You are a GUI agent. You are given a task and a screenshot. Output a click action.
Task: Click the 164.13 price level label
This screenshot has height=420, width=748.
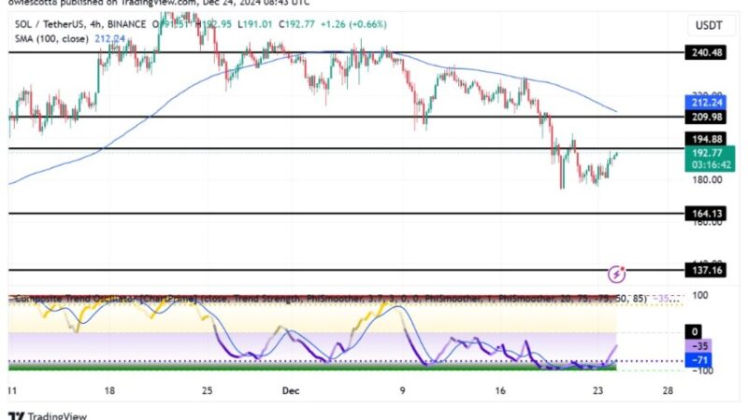[706, 214]
